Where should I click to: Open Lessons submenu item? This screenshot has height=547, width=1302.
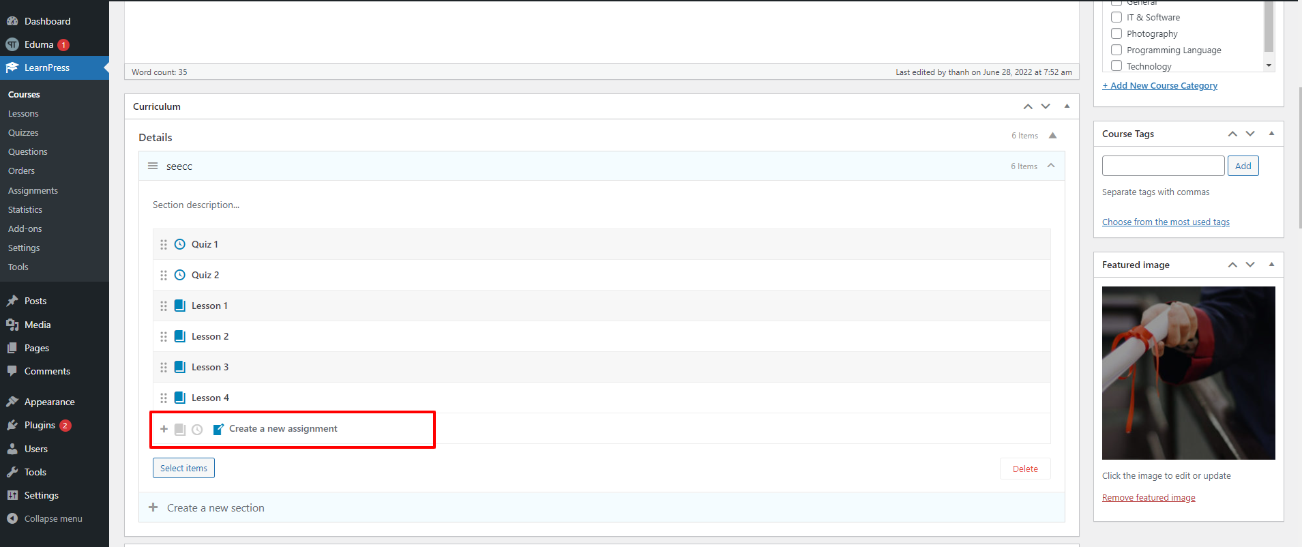click(23, 113)
